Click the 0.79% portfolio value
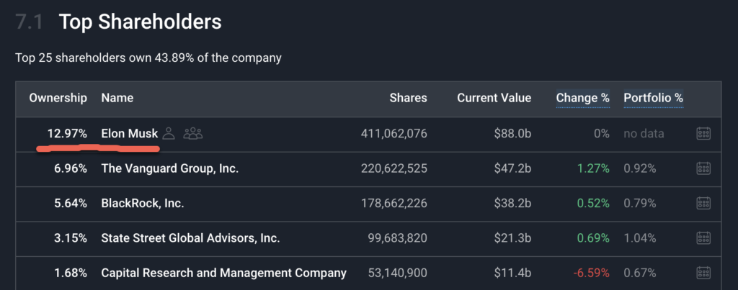Image resolution: width=738 pixels, height=290 pixels. point(640,204)
